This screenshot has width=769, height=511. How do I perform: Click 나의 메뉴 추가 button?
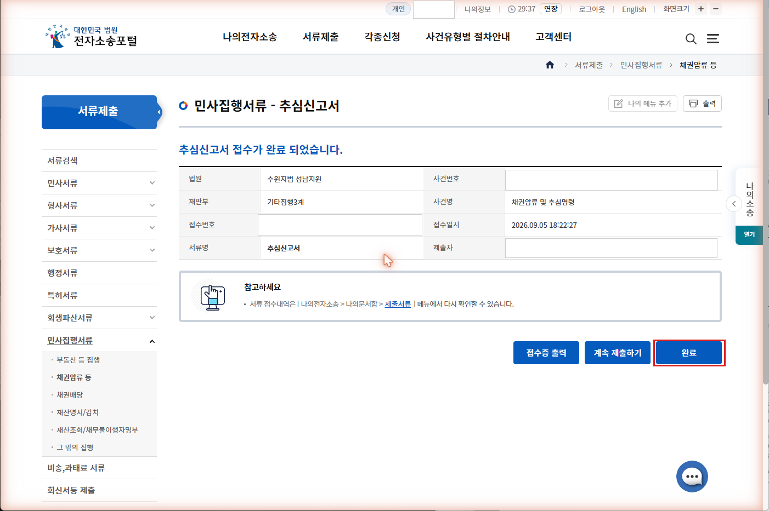pyautogui.click(x=643, y=104)
